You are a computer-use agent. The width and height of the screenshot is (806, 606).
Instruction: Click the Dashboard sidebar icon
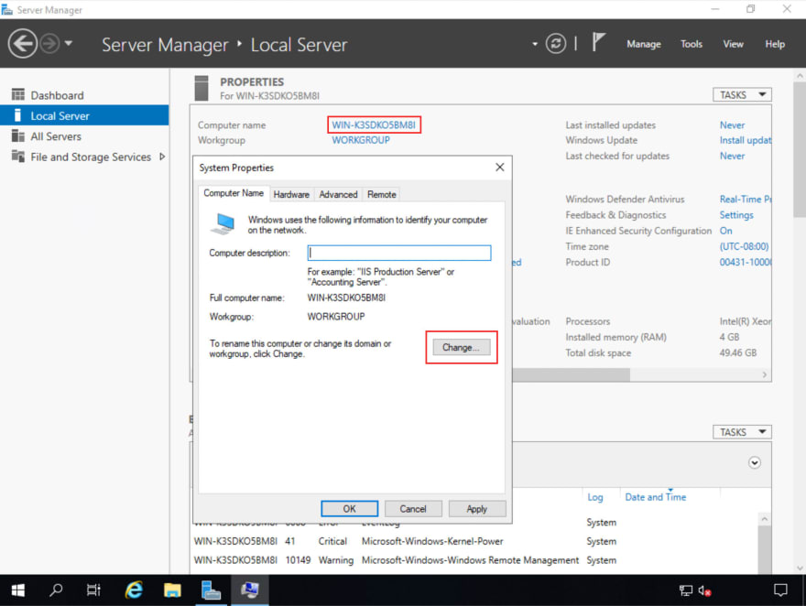coord(18,94)
